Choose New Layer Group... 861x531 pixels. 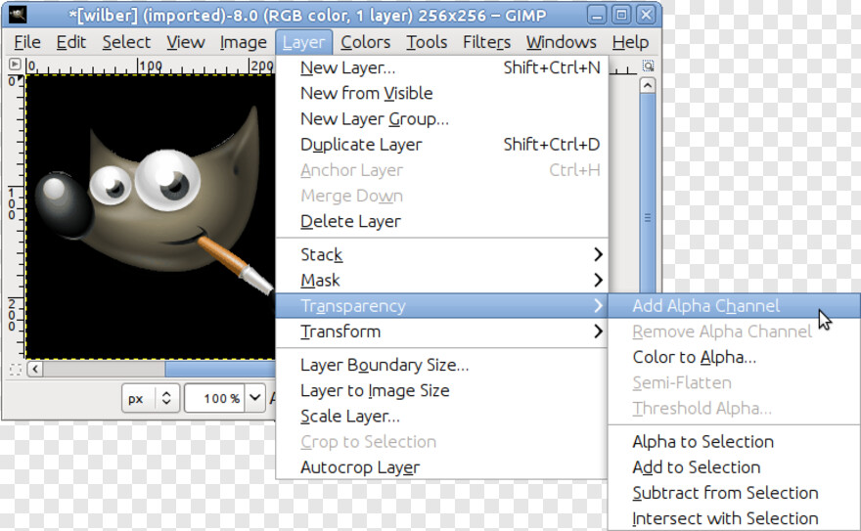pyautogui.click(x=442, y=119)
